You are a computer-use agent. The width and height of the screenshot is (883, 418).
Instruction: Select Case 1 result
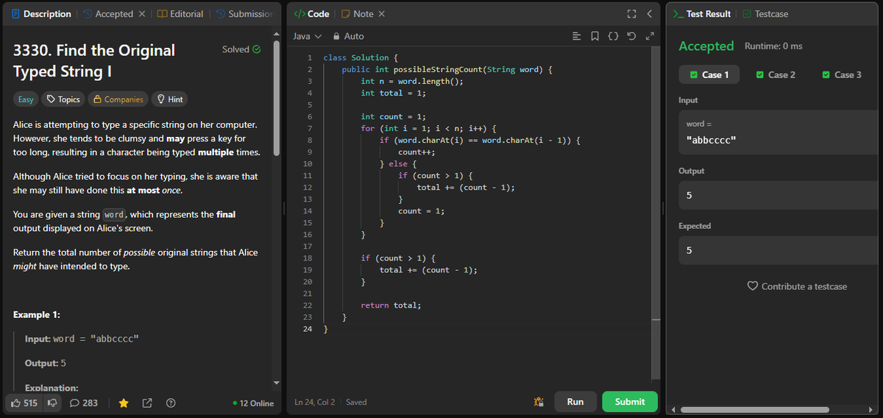pos(709,74)
